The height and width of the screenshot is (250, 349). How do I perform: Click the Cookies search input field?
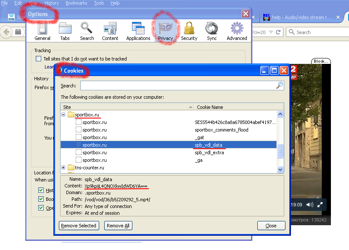point(182,85)
